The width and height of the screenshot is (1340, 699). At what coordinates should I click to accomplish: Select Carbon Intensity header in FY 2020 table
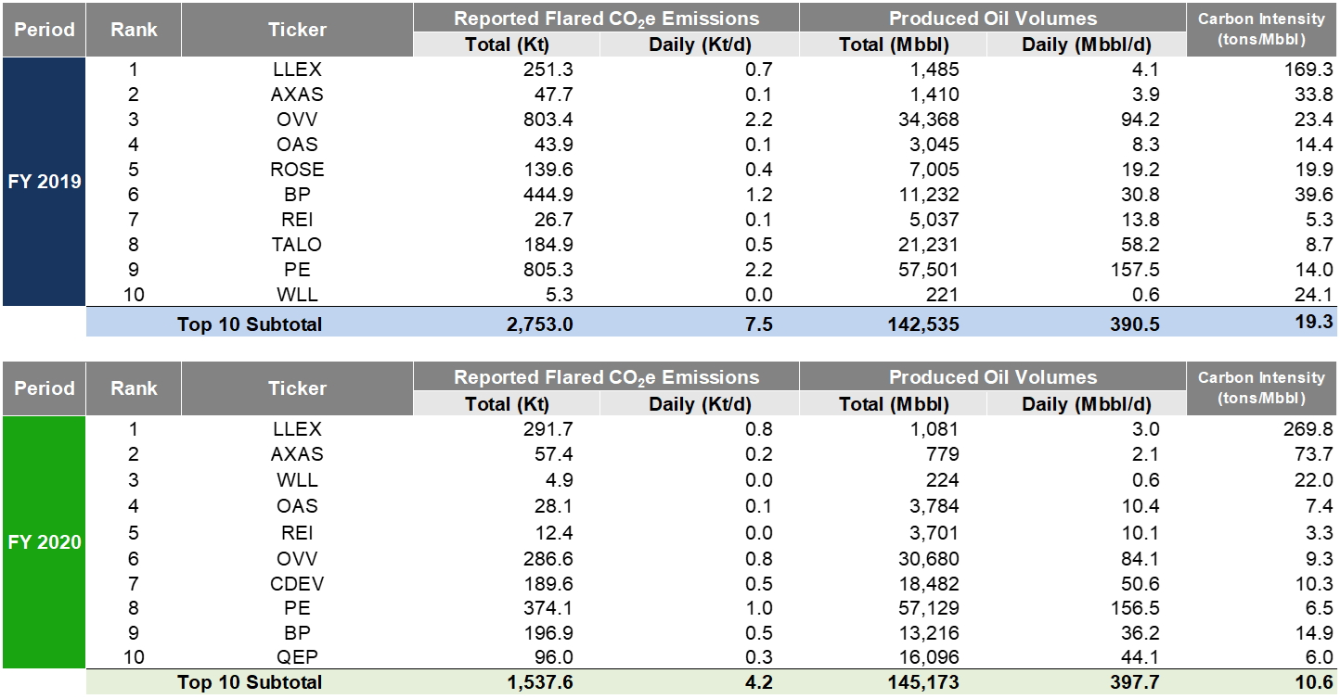coord(1261,388)
